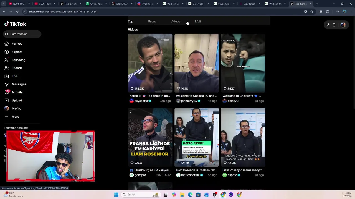Viewport: 355px width, 199px height.
Task: Switch to the LIVE results tab
Action: (198, 21)
